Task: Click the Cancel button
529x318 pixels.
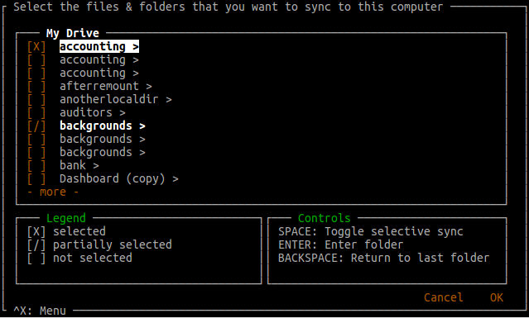Action: pos(443,297)
